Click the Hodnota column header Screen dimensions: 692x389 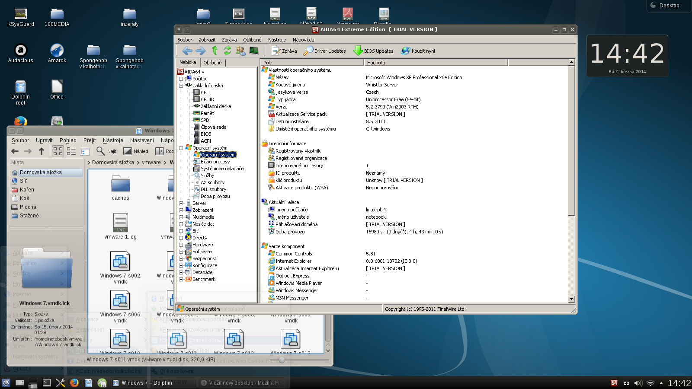pos(436,63)
